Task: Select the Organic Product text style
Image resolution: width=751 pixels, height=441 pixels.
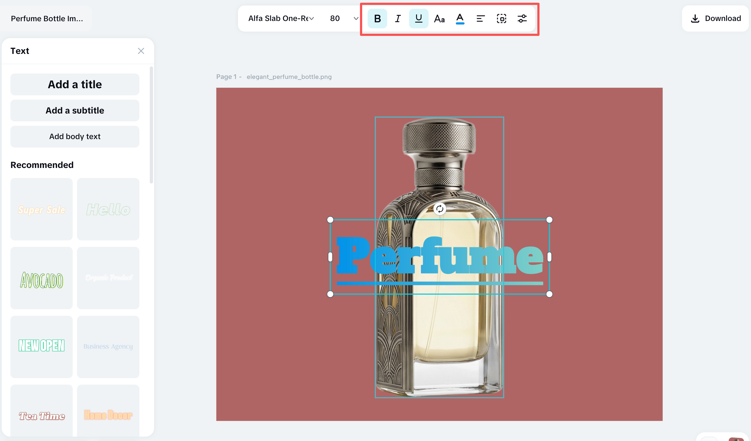Action: click(x=108, y=278)
